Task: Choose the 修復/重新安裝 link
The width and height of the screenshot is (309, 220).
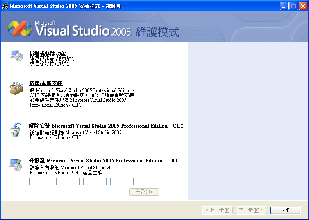Action: click(x=46, y=83)
